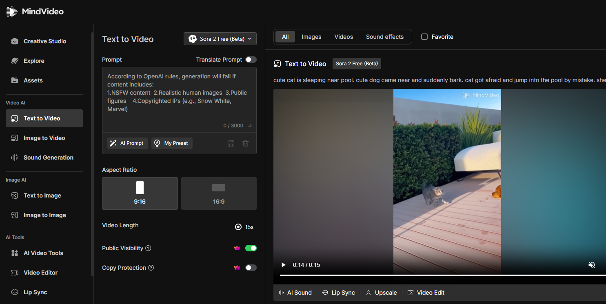Click the video progress bar
This screenshot has width=606, height=304.
pos(443,275)
